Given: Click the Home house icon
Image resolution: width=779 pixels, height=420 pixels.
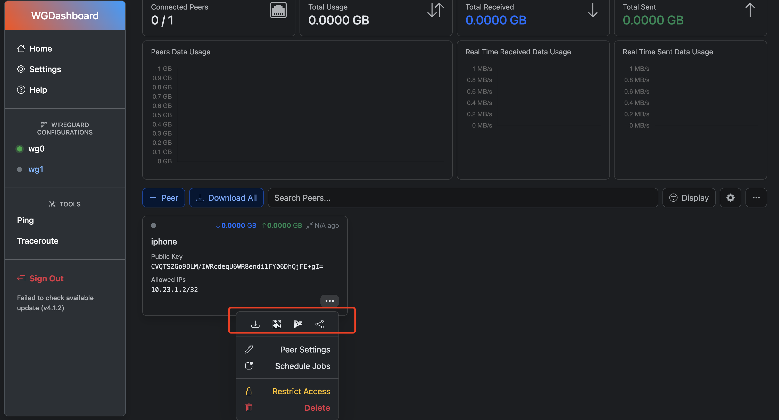Looking at the screenshot, I should [21, 49].
